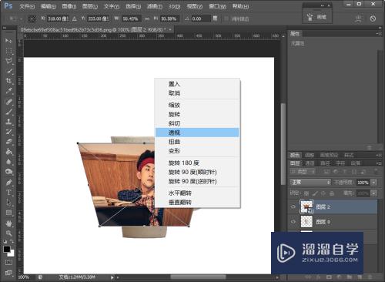The height and width of the screenshot is (282, 385).
Task: Open the Layers panel flyout menu
Action: [x=379, y=163]
